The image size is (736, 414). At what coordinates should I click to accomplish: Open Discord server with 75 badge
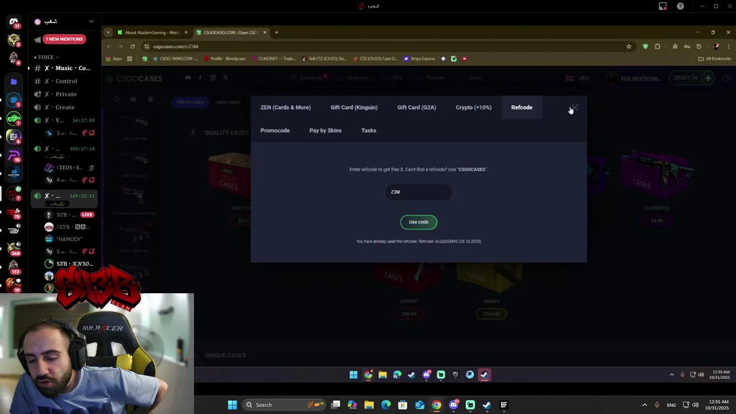pos(14,212)
